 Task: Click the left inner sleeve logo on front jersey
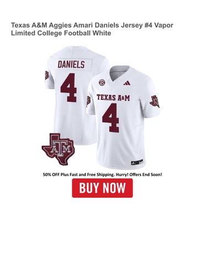click(88, 100)
